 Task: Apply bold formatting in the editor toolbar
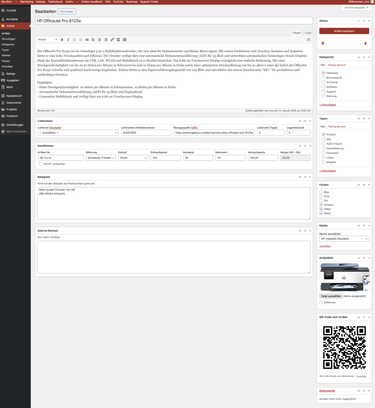[62, 39]
